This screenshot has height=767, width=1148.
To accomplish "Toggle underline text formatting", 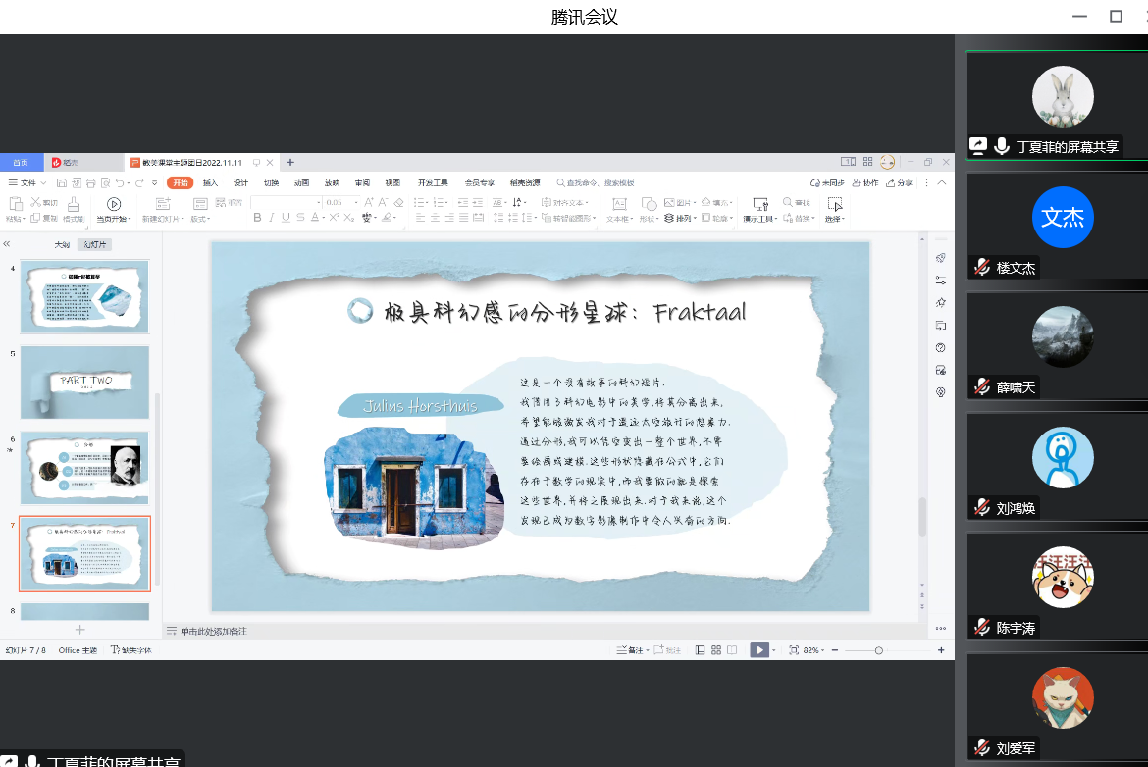I will (286, 218).
